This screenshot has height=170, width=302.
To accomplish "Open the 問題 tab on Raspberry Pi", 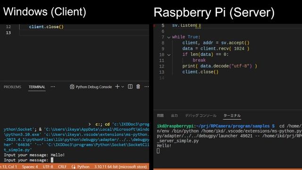I will click(160, 115).
